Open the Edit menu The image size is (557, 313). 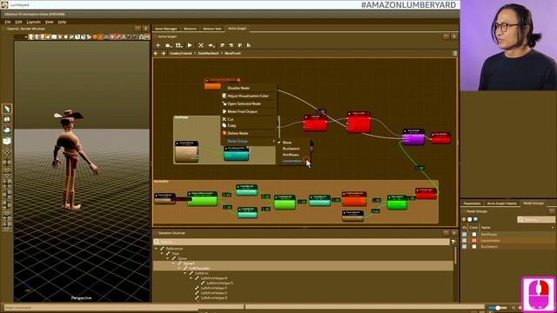(18, 22)
